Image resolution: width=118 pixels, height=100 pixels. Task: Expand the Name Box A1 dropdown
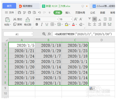tap(32, 34)
